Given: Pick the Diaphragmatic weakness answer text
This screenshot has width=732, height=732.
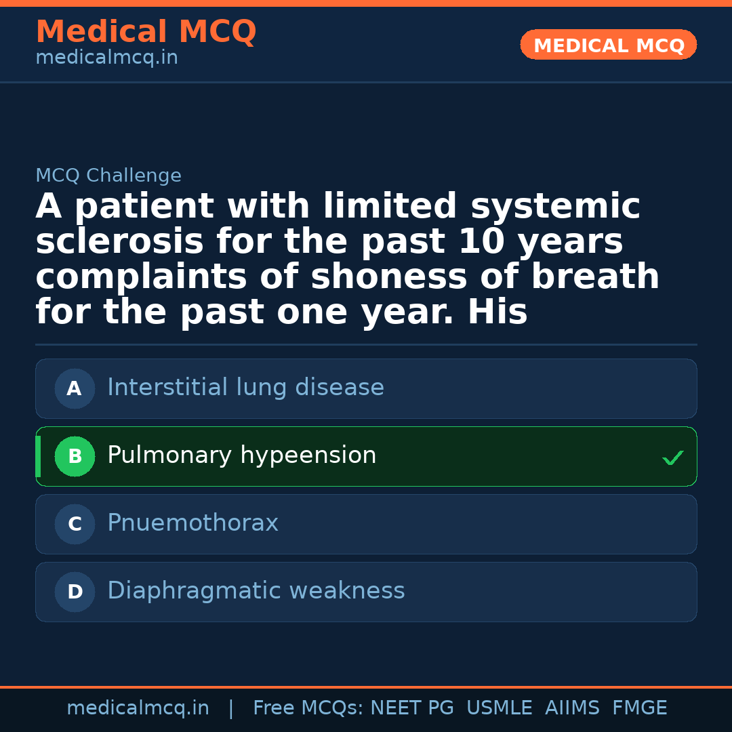Looking at the screenshot, I should click(256, 591).
